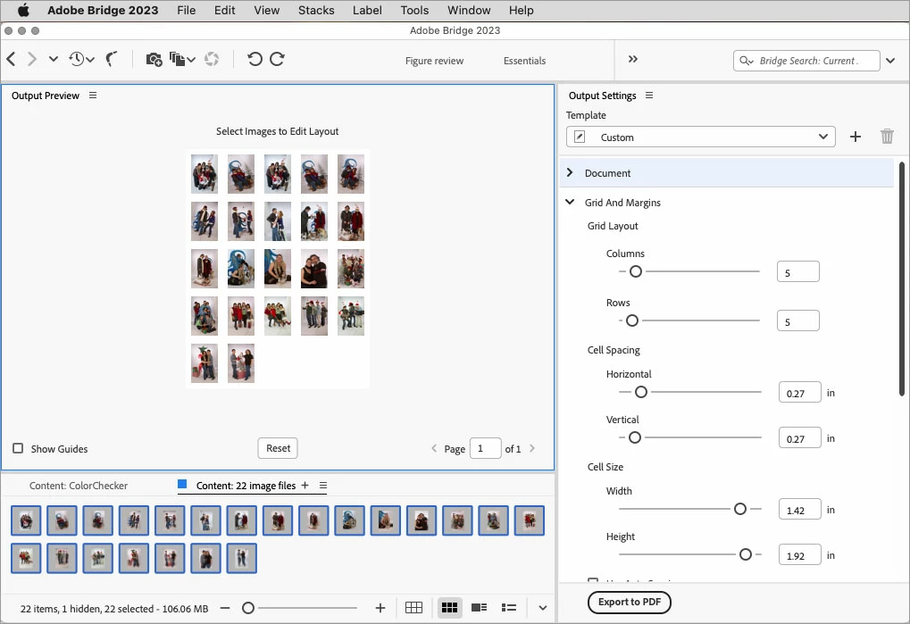910x624 pixels.
Task: Decrease thumbnail size with minus icon
Action: click(x=225, y=608)
